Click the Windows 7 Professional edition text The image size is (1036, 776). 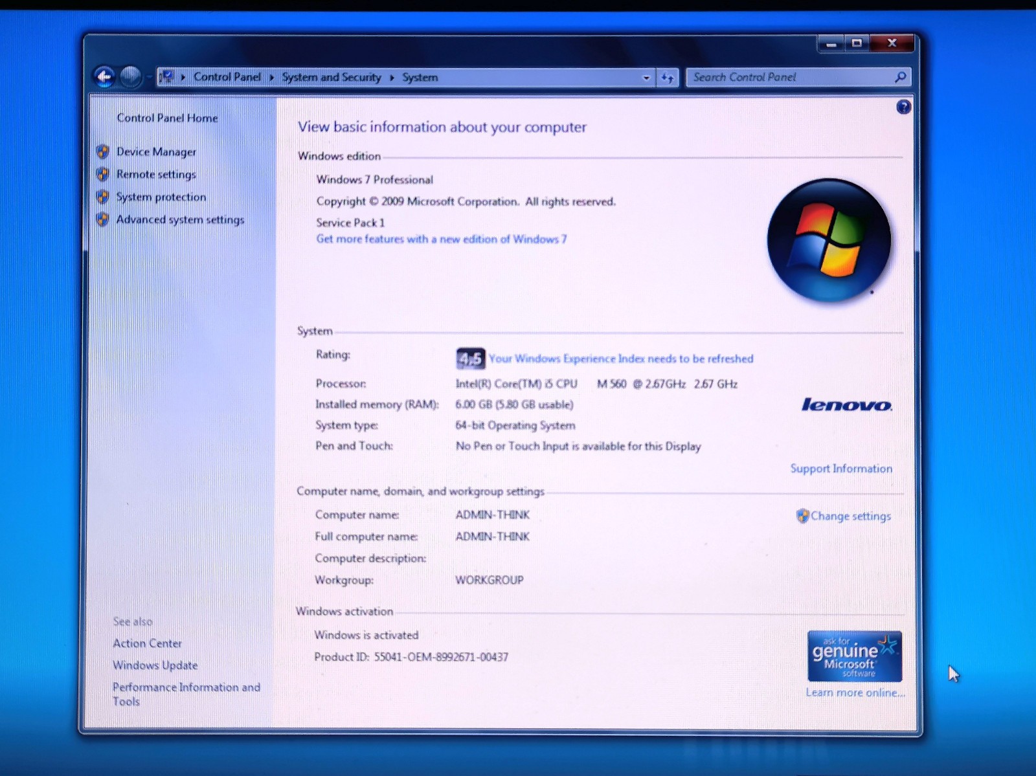[x=375, y=180]
